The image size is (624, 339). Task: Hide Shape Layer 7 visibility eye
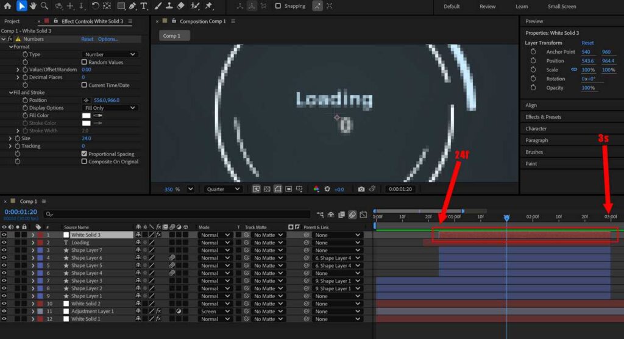pos(4,250)
